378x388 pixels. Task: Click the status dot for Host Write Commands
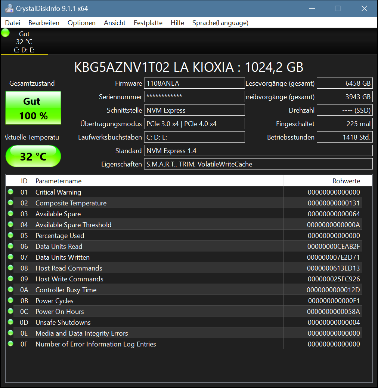pyautogui.click(x=10, y=279)
